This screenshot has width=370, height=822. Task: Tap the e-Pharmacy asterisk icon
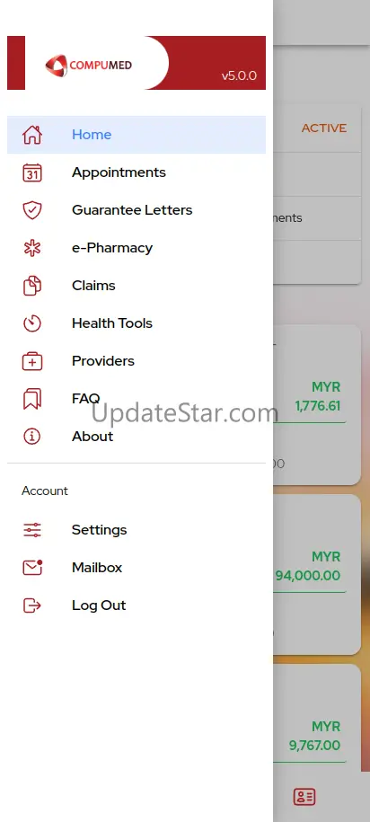pos(32,248)
